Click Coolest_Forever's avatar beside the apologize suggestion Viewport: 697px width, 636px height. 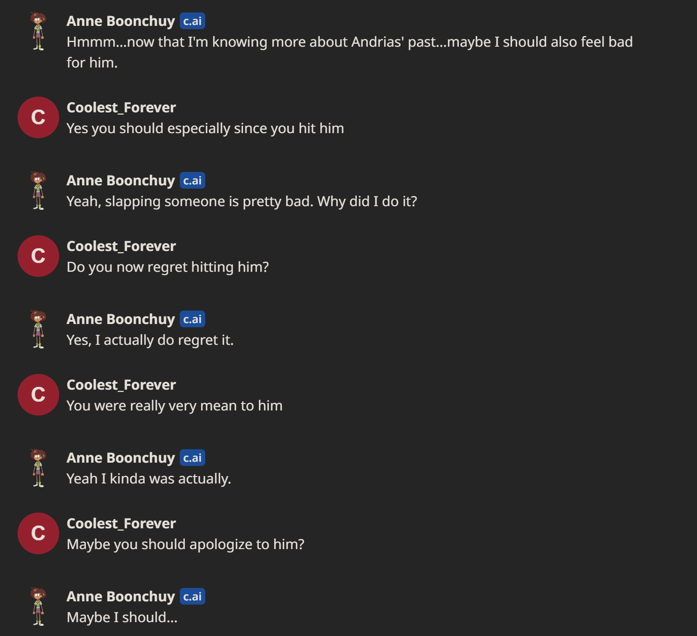[x=38, y=533]
